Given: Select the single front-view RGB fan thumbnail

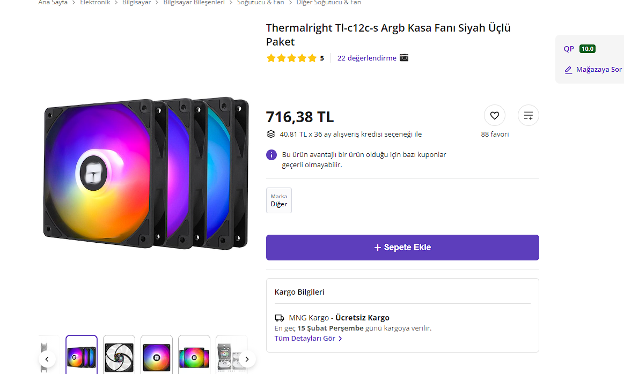Looking at the screenshot, I should click(x=157, y=354).
